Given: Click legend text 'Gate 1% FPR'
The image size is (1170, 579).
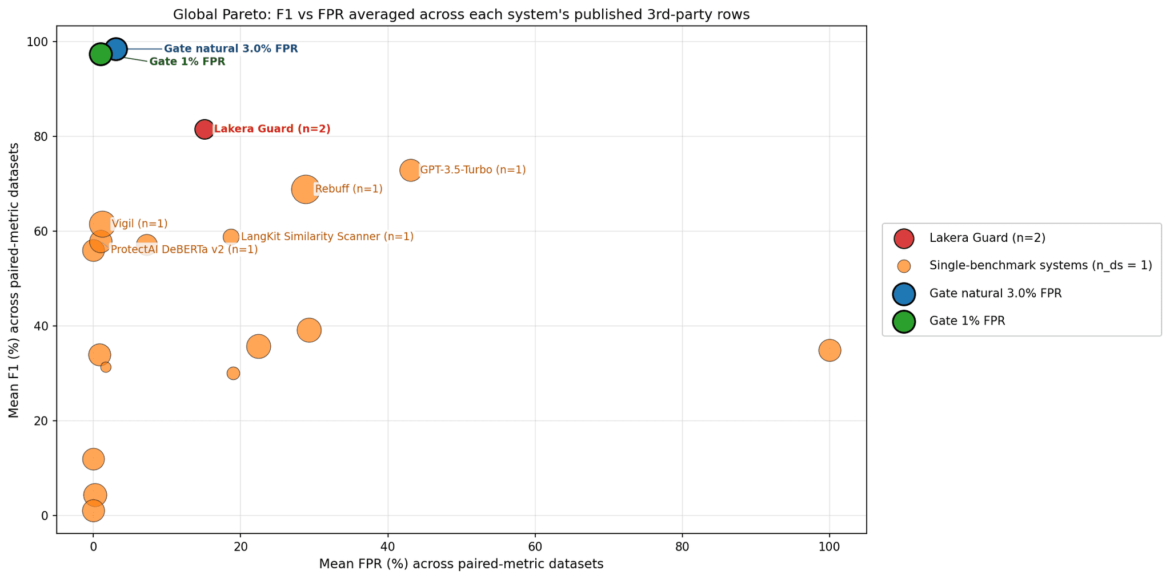Looking at the screenshot, I should [967, 321].
